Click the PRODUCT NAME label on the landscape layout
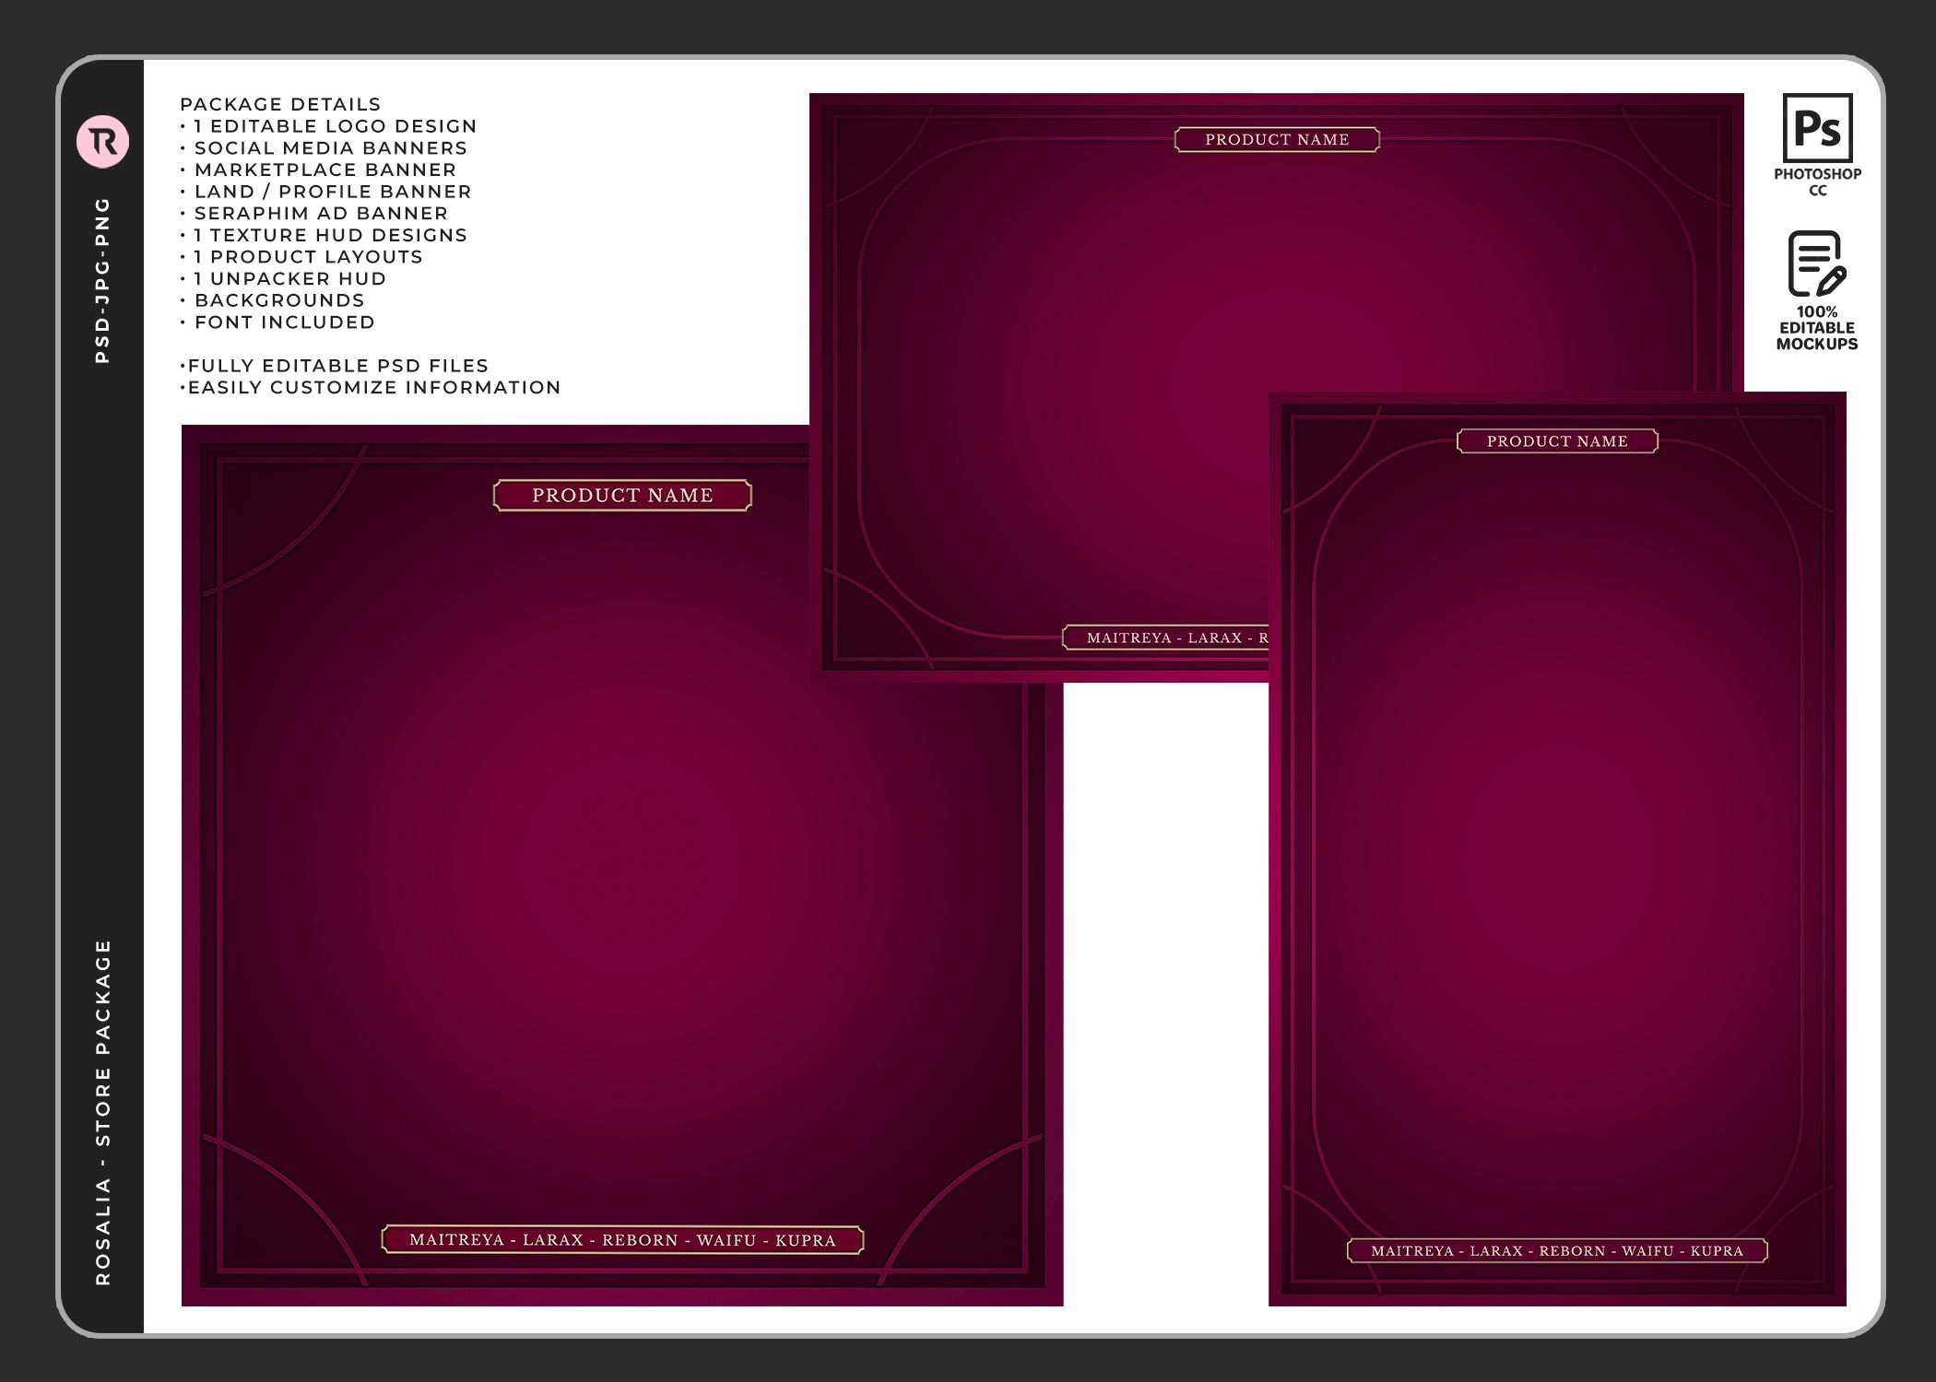 (1277, 140)
